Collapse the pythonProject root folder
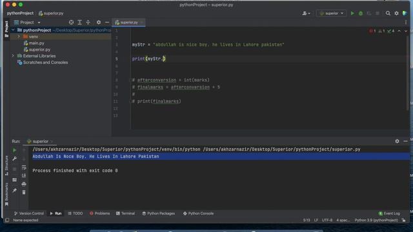The height and width of the screenshot is (232, 413). (13, 30)
